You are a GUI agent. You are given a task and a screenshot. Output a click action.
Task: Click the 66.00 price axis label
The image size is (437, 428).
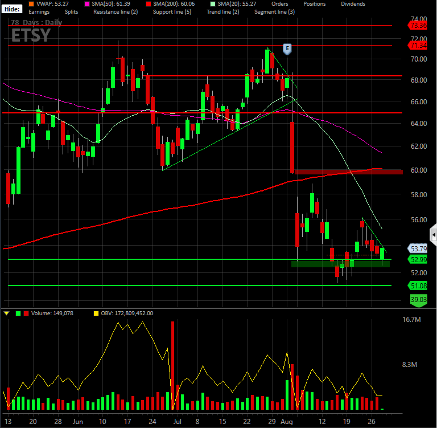click(419, 101)
